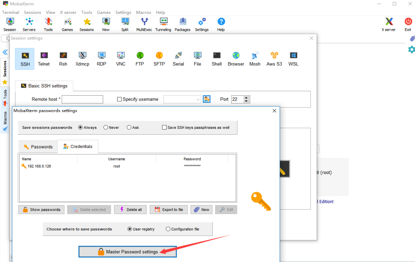Image resolution: width=415 pixels, height=262 pixels.
Task: Open the View toolbar icon
Action: (x=106, y=24)
